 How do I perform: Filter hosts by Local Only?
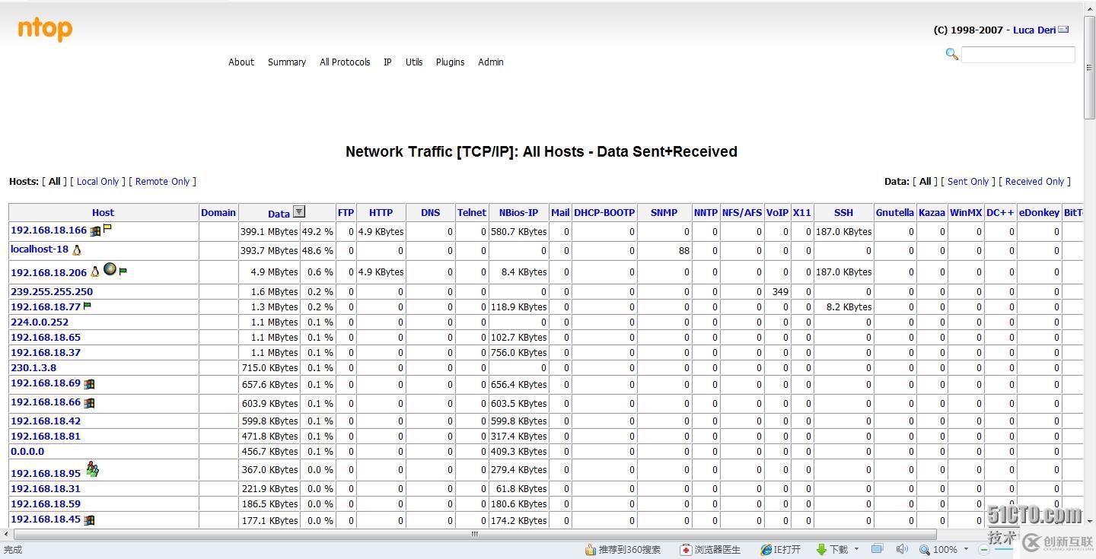(x=98, y=182)
